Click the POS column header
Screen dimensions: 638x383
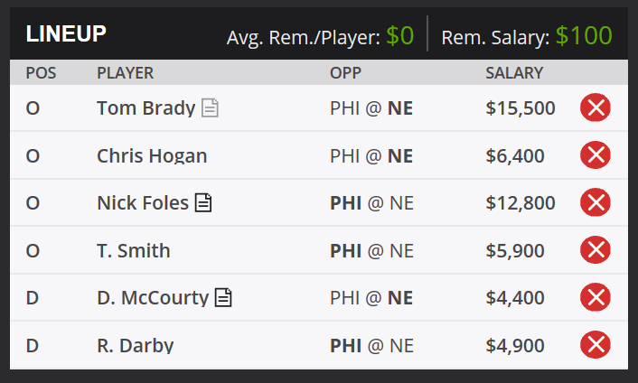(41, 73)
